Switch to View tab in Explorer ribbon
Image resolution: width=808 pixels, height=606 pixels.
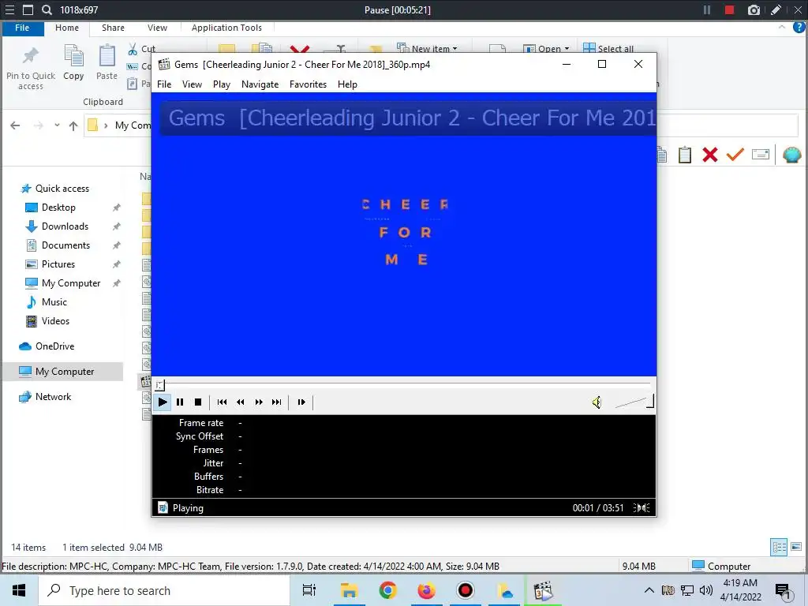tap(157, 28)
